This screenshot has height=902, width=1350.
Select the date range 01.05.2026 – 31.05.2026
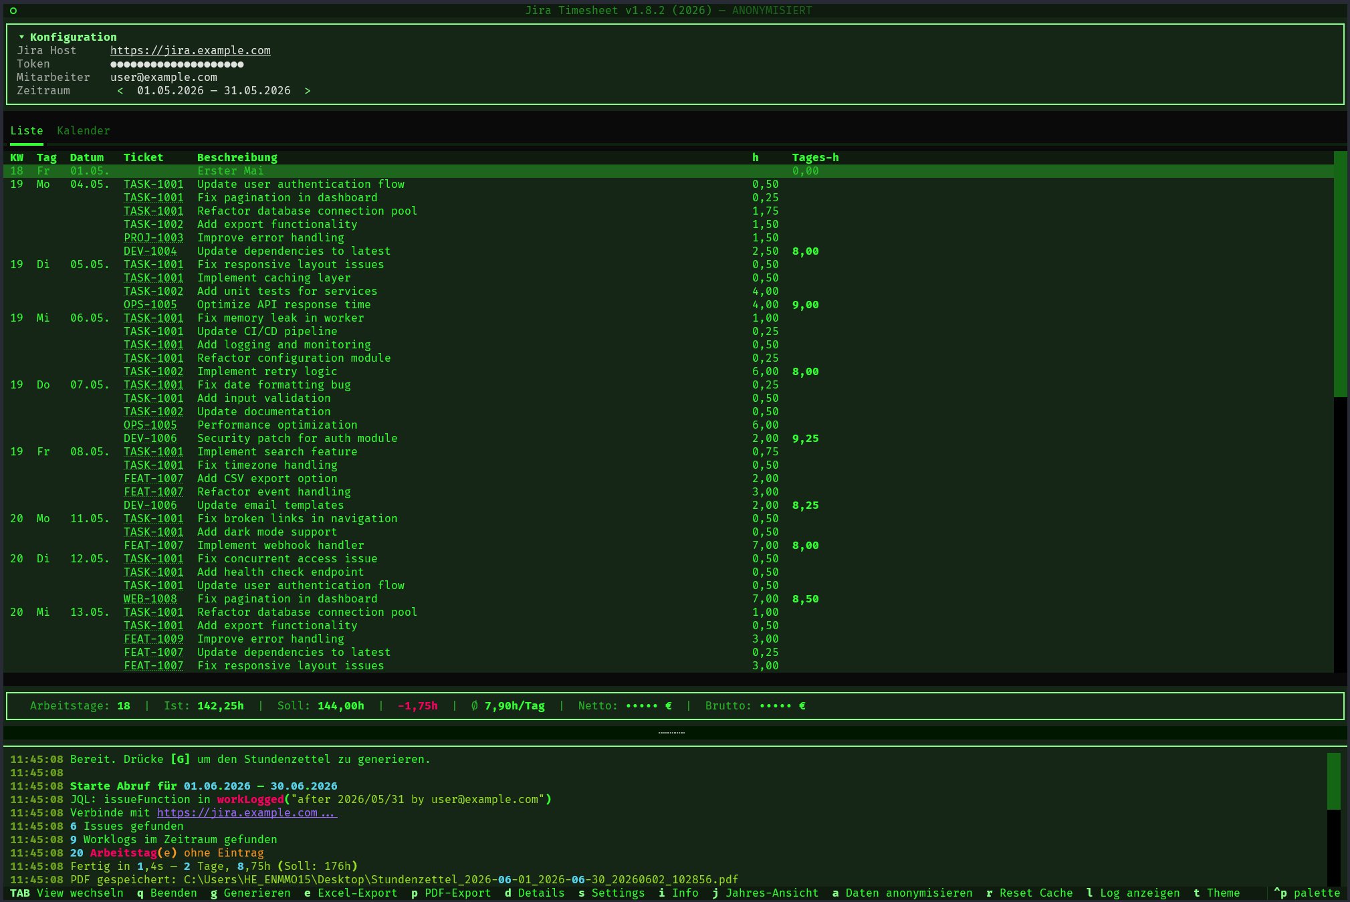(214, 90)
